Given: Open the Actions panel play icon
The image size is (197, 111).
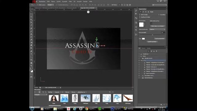Looking at the screenshot, I should click(x=136, y=14).
